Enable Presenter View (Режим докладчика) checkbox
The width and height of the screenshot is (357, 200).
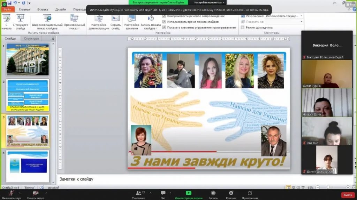tap(243, 27)
